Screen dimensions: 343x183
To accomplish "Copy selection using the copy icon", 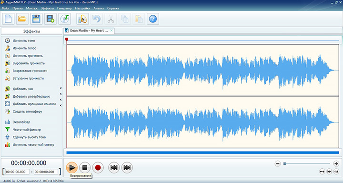I will [x=125, y=19].
